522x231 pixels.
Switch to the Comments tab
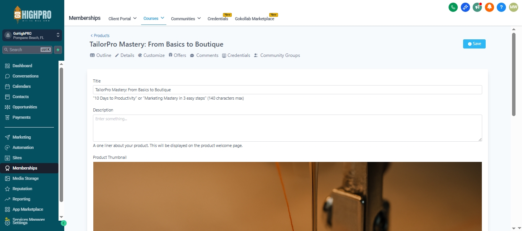pyautogui.click(x=204, y=55)
